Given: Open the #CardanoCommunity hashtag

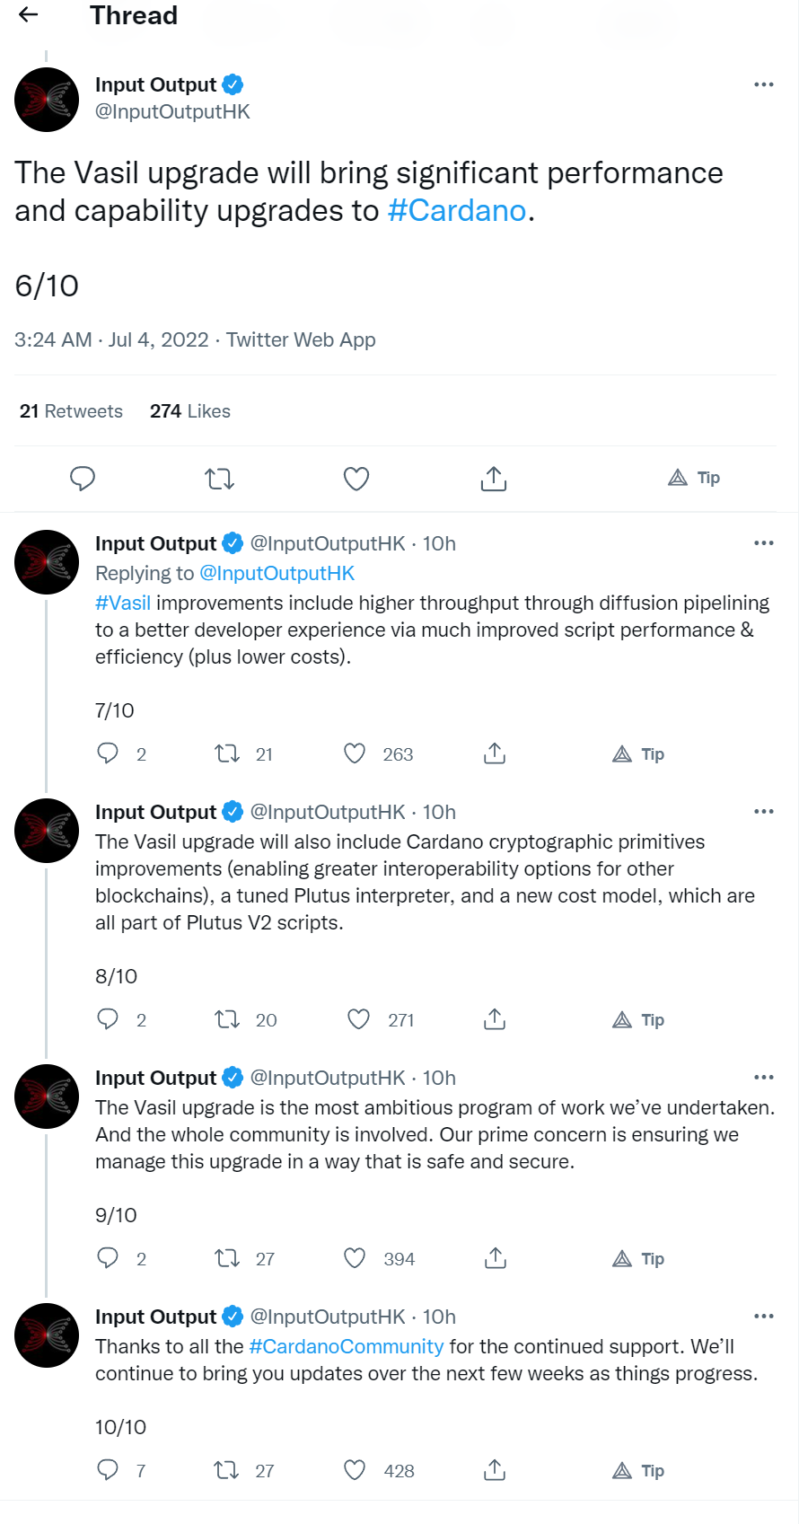Looking at the screenshot, I should [347, 1347].
